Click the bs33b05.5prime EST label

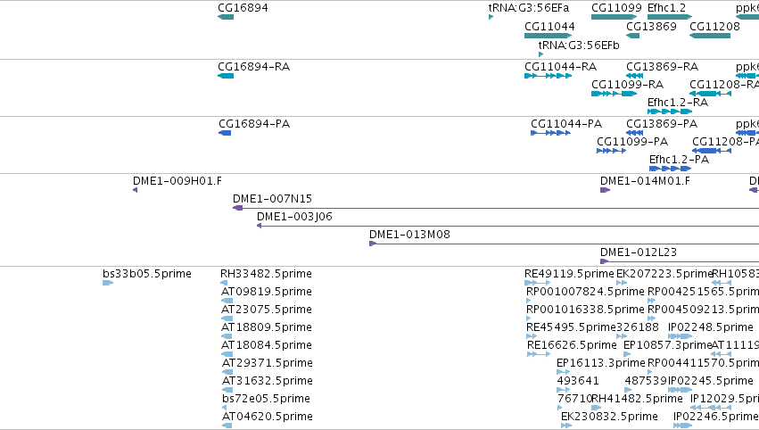point(147,274)
